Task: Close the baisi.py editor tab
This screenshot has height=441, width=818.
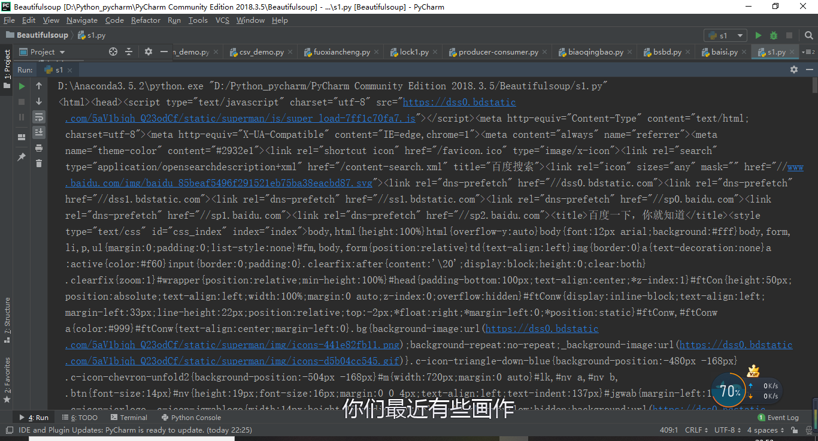Action: click(744, 52)
